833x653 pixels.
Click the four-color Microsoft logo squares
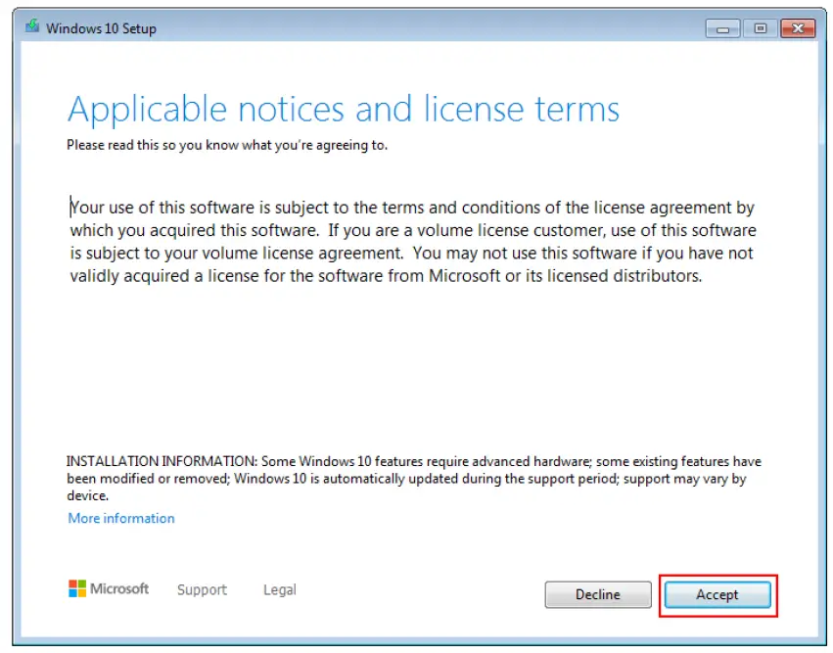click(76, 588)
